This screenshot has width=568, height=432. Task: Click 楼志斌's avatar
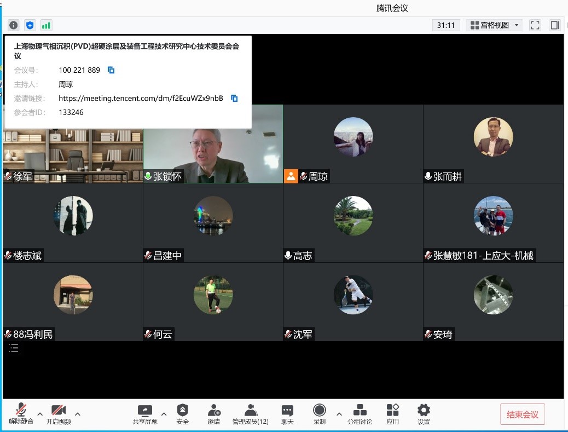pyautogui.click(x=73, y=216)
